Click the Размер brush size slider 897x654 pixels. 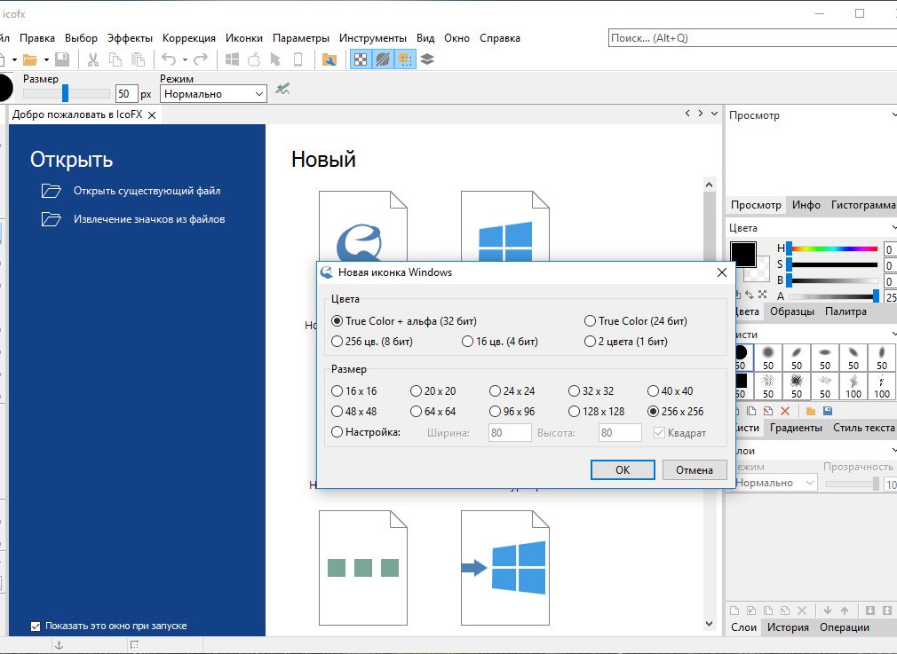tap(67, 93)
